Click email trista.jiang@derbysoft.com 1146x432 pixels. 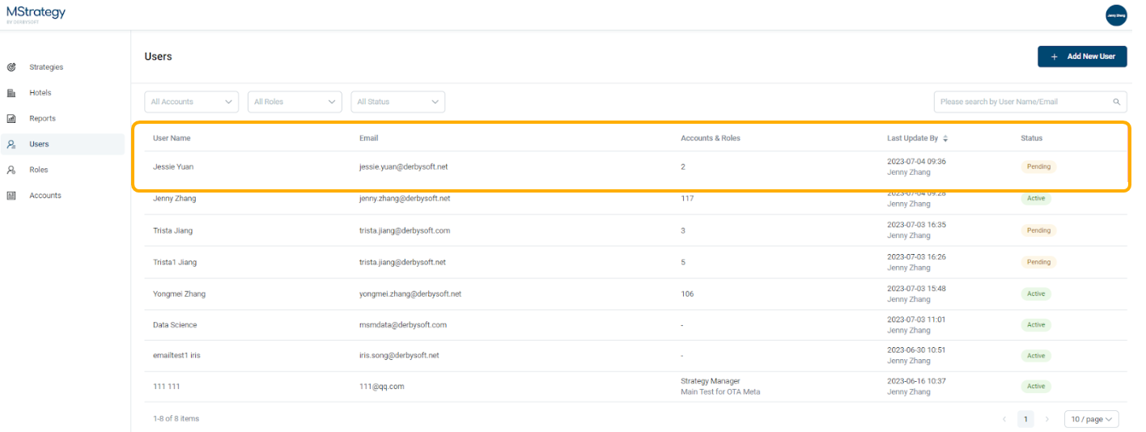(x=405, y=231)
